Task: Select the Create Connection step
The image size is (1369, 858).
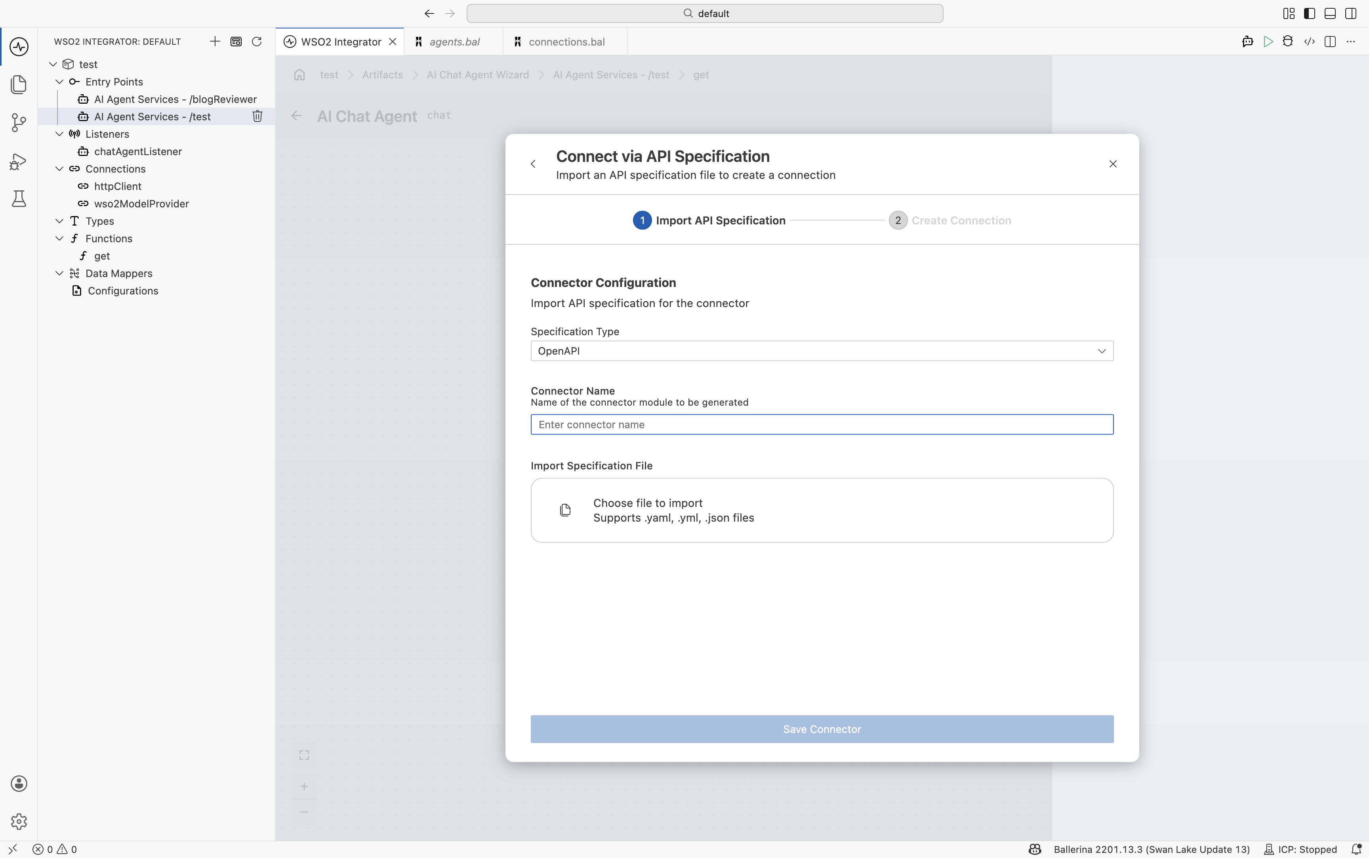Action: pyautogui.click(x=950, y=220)
